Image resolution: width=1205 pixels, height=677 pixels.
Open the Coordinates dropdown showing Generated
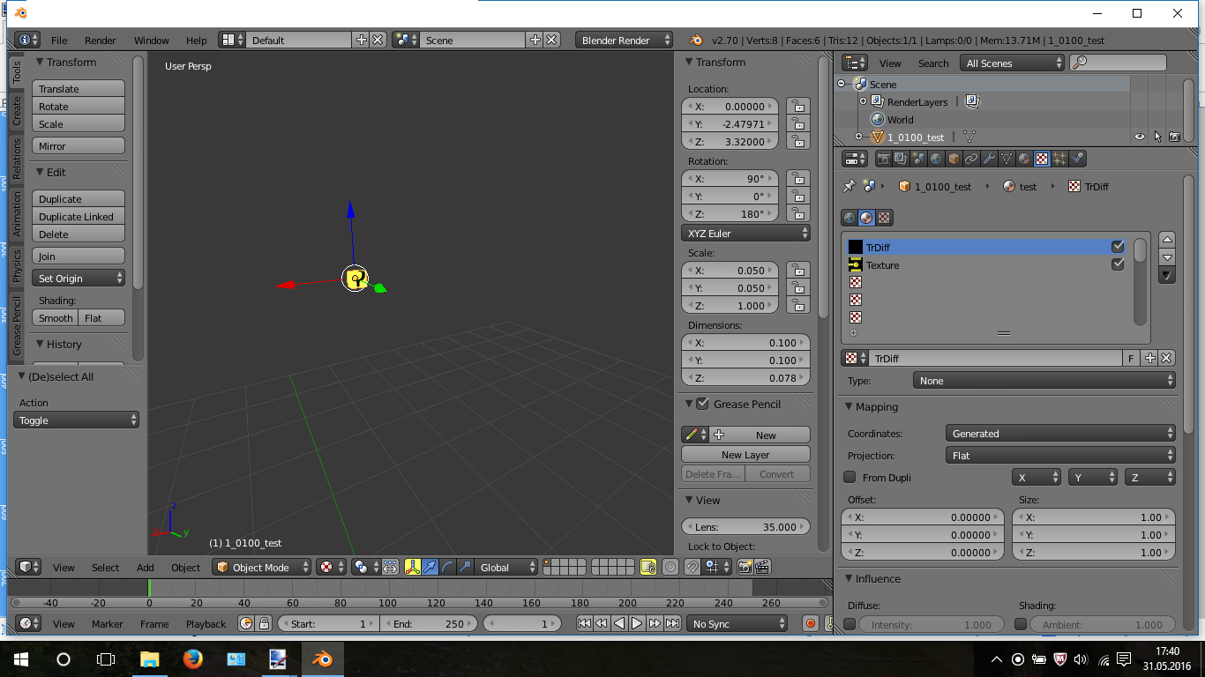1060,434
